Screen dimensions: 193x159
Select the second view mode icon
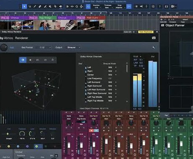(30, 60)
